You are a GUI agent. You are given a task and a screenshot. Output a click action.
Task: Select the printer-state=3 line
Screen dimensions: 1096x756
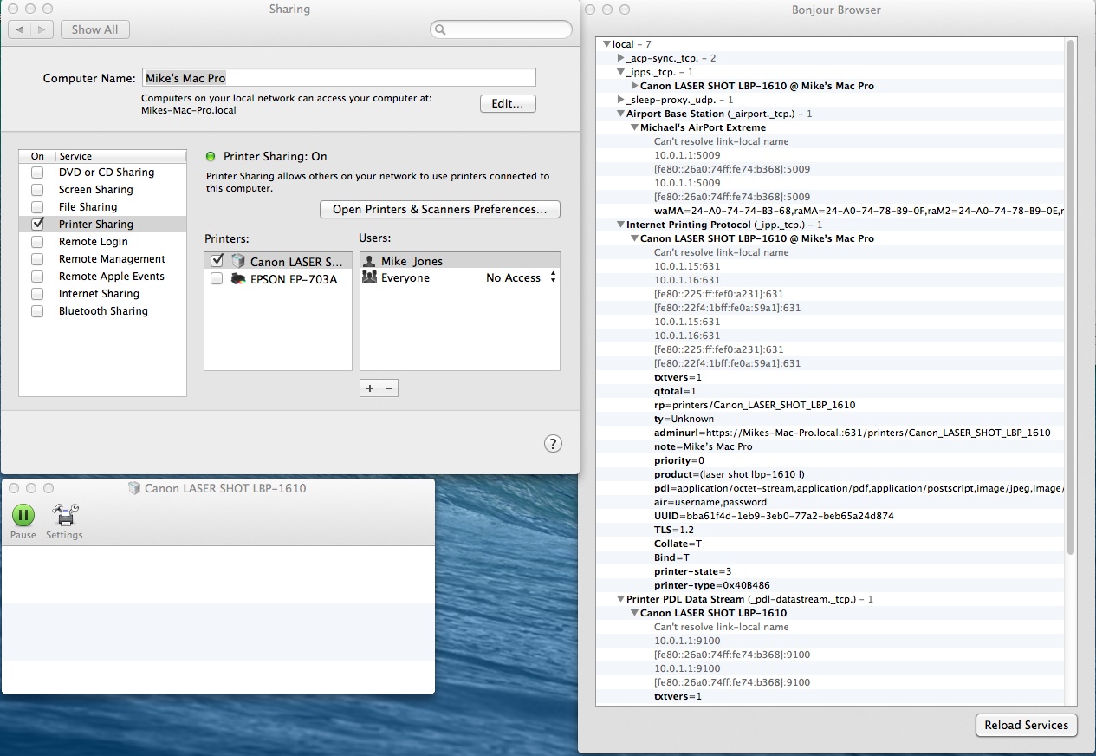point(692,571)
